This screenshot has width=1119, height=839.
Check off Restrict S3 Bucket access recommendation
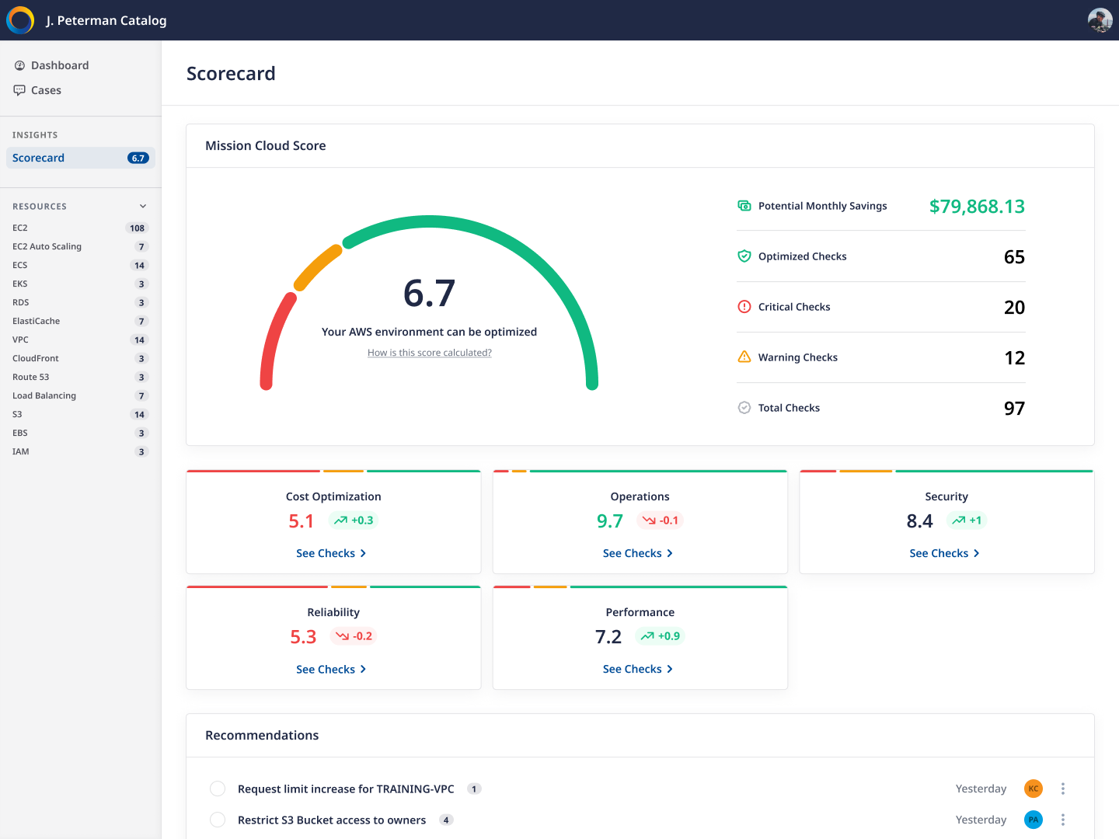click(218, 820)
